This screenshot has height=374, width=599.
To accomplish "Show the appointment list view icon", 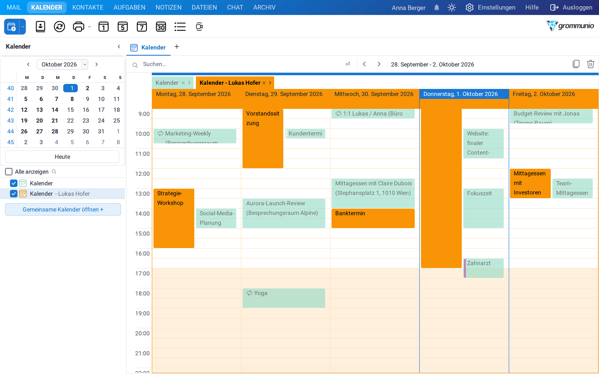I will (x=180, y=27).
